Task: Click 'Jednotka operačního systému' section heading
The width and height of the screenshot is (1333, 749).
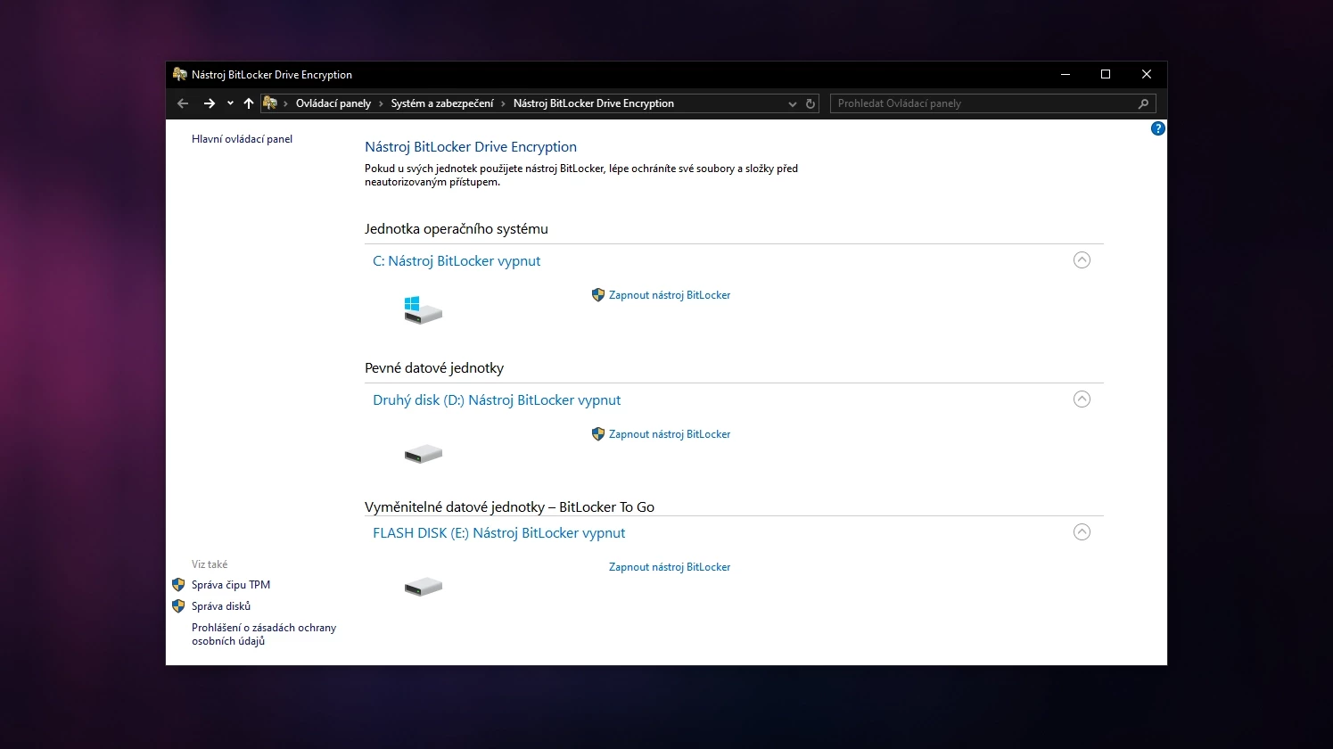Action: [457, 229]
